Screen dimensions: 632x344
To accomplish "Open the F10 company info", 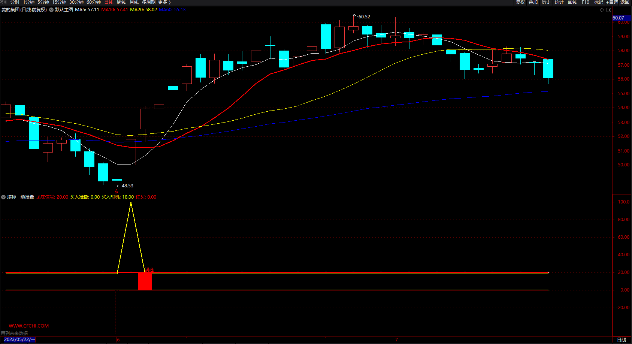I will click(586, 2).
